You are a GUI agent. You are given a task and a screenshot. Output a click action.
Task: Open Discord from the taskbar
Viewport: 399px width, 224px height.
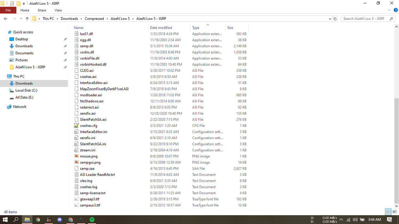click(60, 220)
